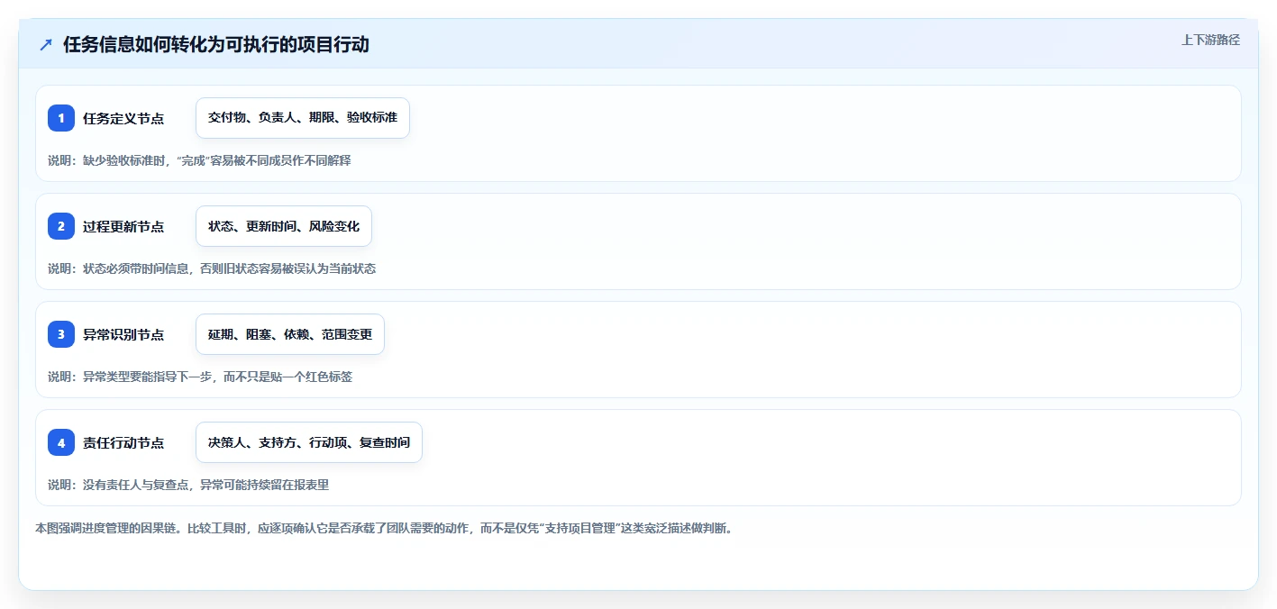Click the note starting 说明：缺少验收标准时
Screen dimensions: 1277x609
pyautogui.click(x=199, y=160)
